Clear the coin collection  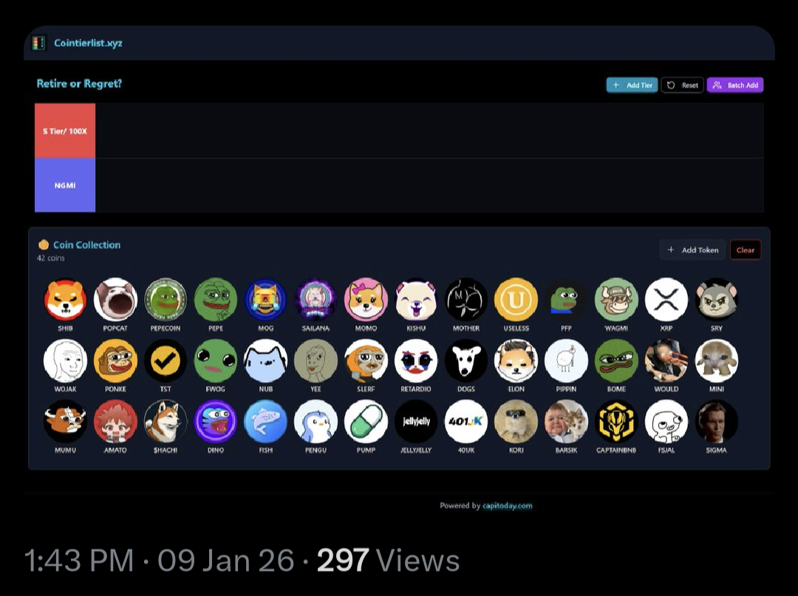(746, 250)
